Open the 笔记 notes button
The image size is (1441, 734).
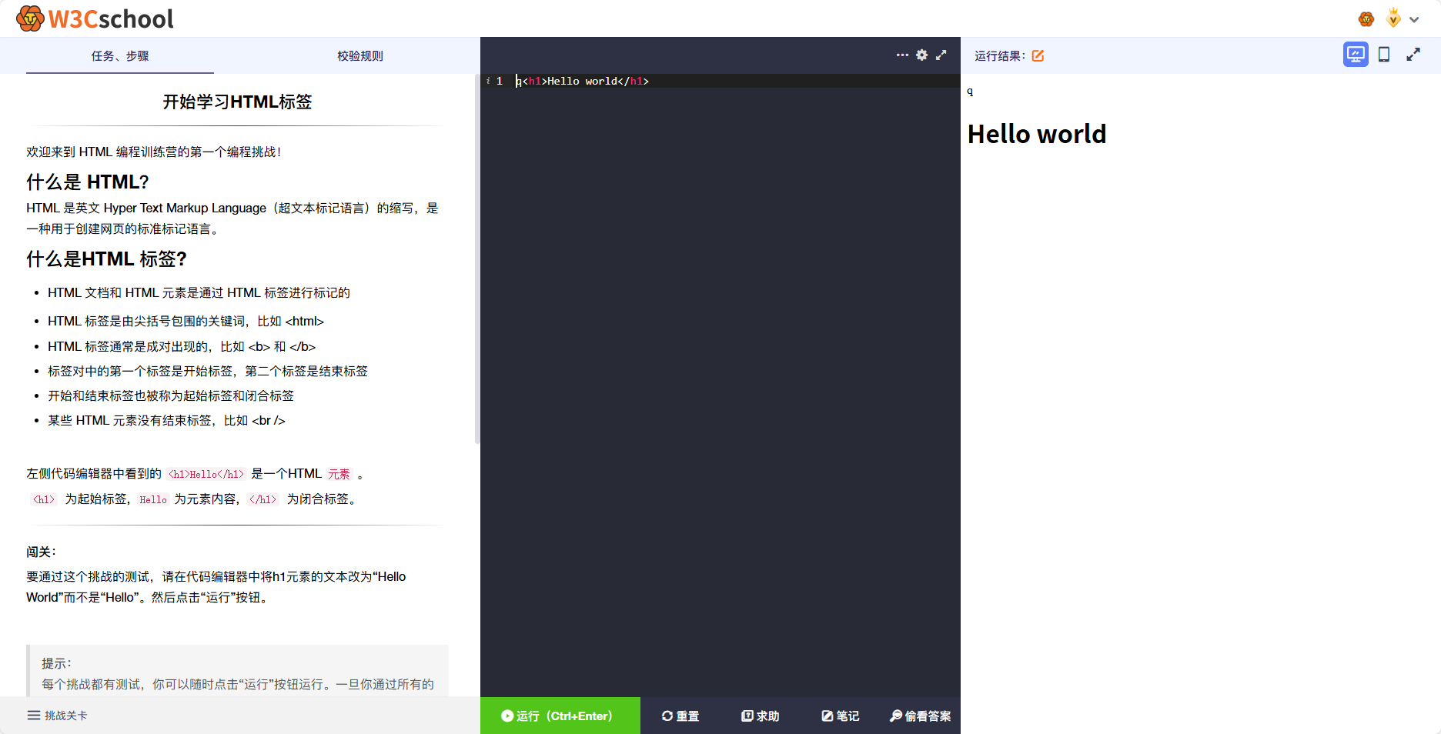(x=841, y=716)
